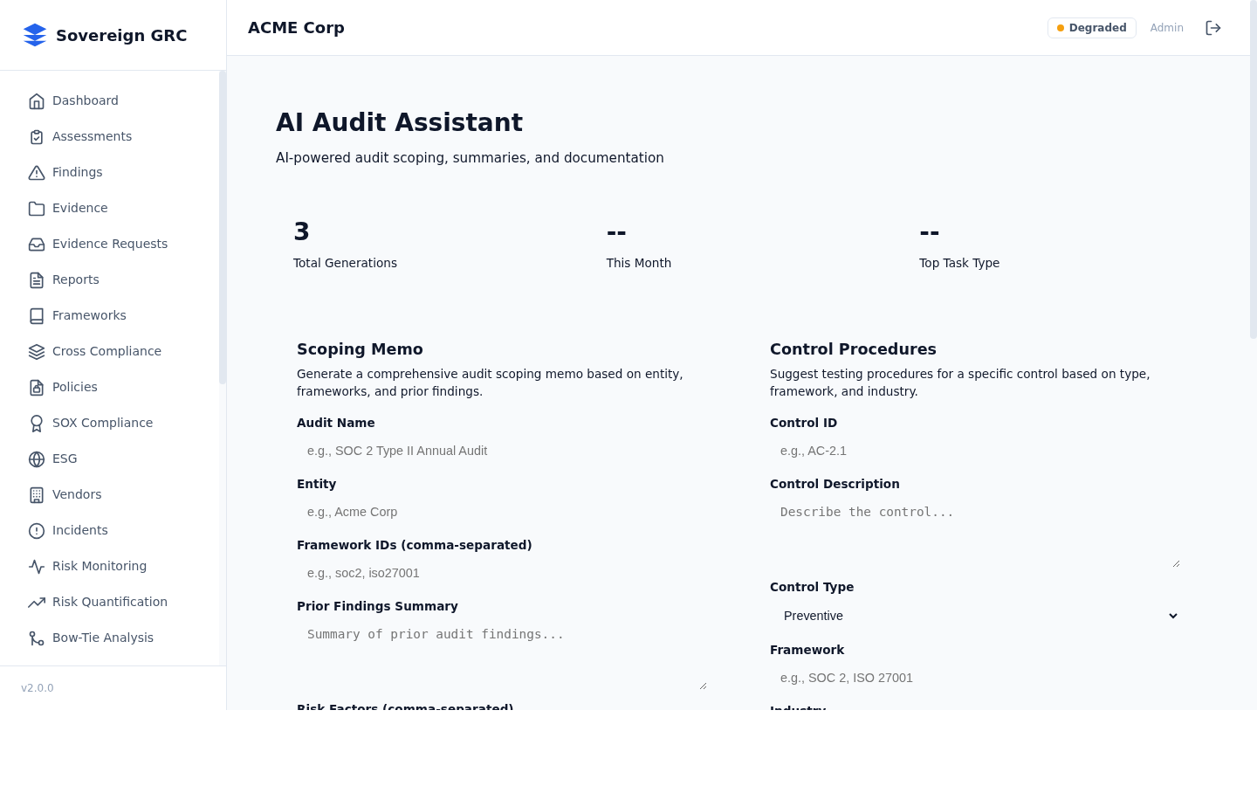Open Bow-Tie Analysis via its icon
This screenshot has height=786, width=1257.
(37, 638)
